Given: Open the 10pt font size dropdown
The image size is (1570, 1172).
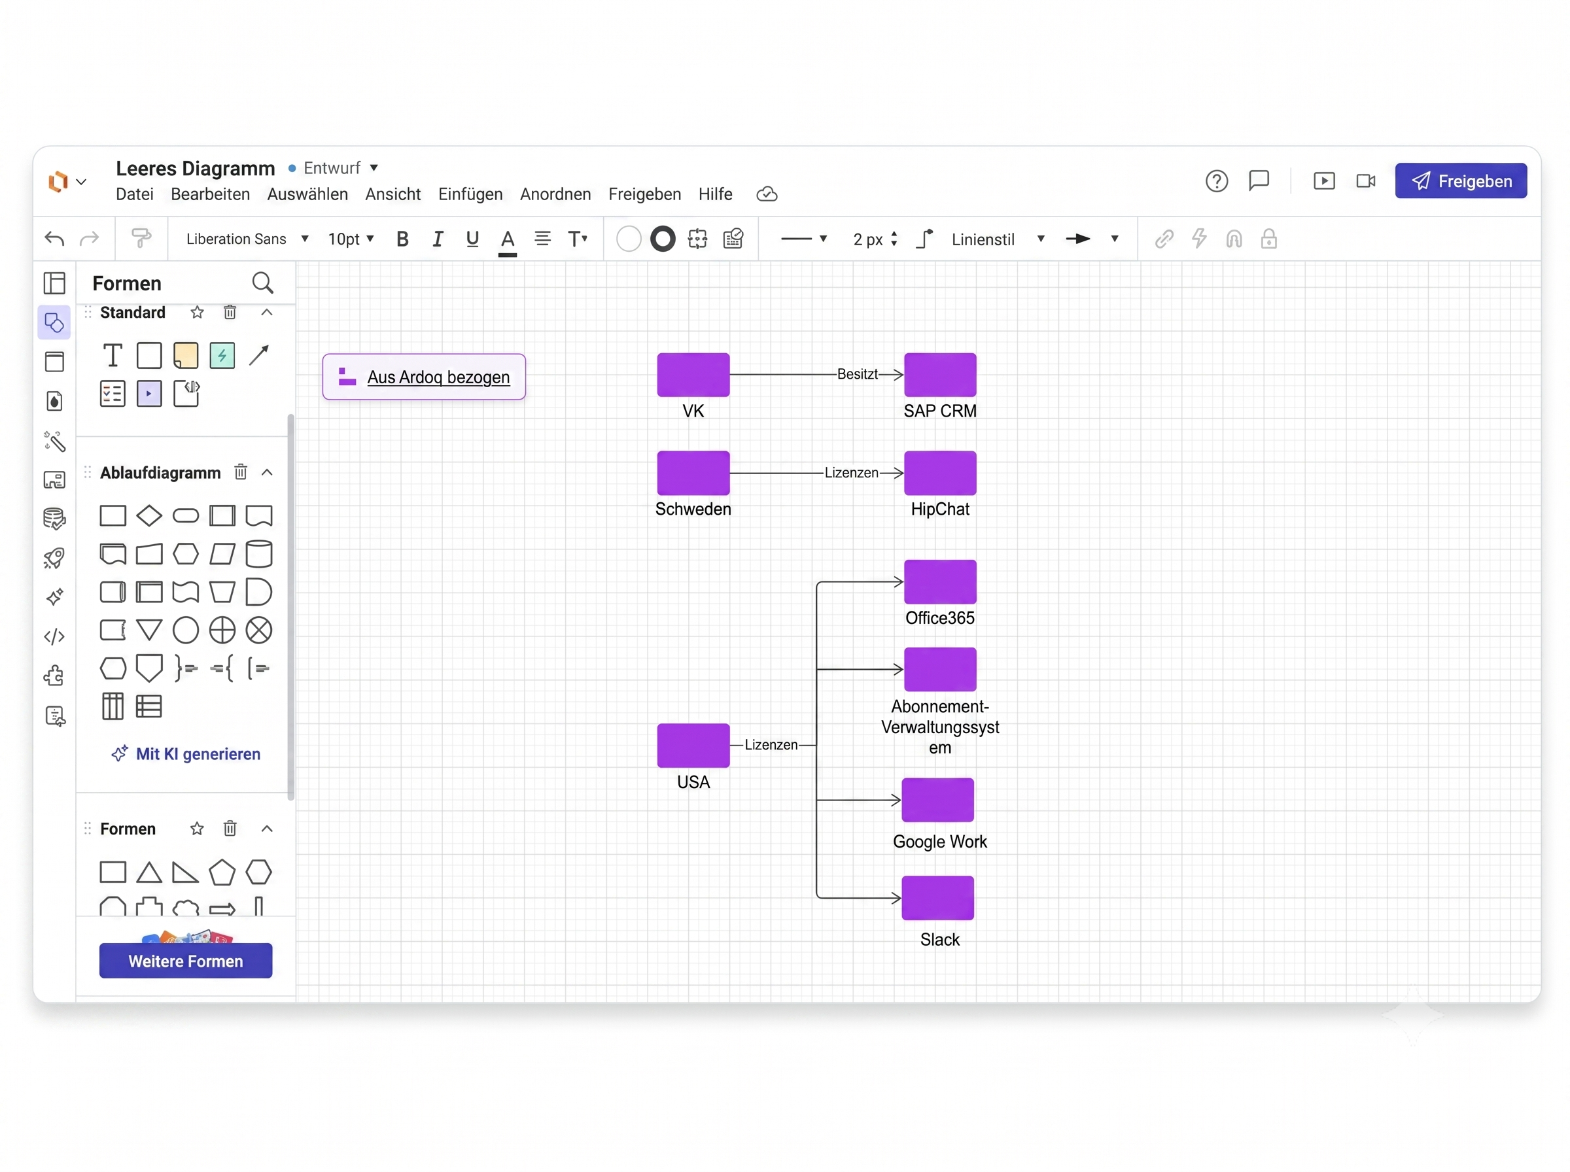Looking at the screenshot, I should (x=351, y=239).
